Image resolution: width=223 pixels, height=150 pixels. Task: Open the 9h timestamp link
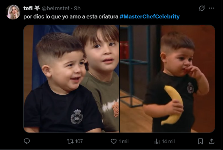point(77,8)
